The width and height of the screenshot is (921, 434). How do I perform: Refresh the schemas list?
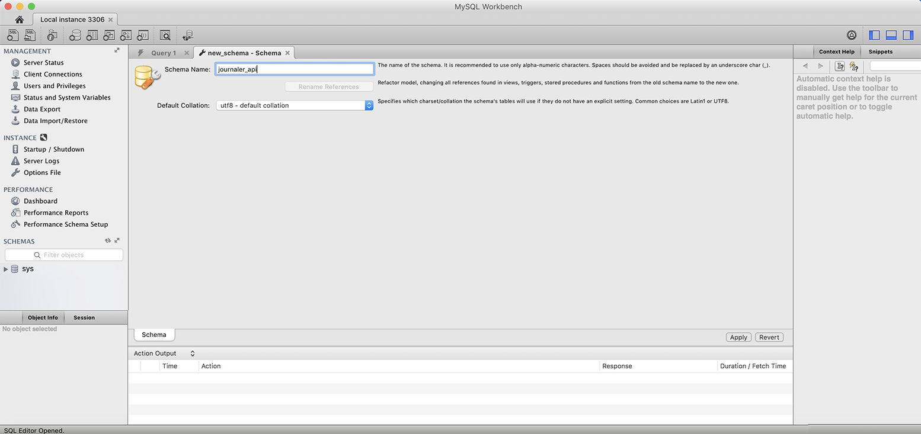tap(108, 241)
